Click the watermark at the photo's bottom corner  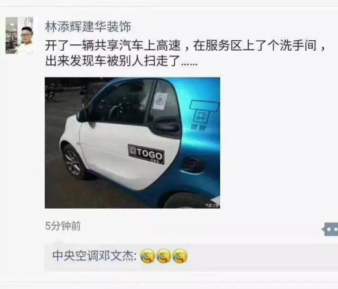(212, 205)
